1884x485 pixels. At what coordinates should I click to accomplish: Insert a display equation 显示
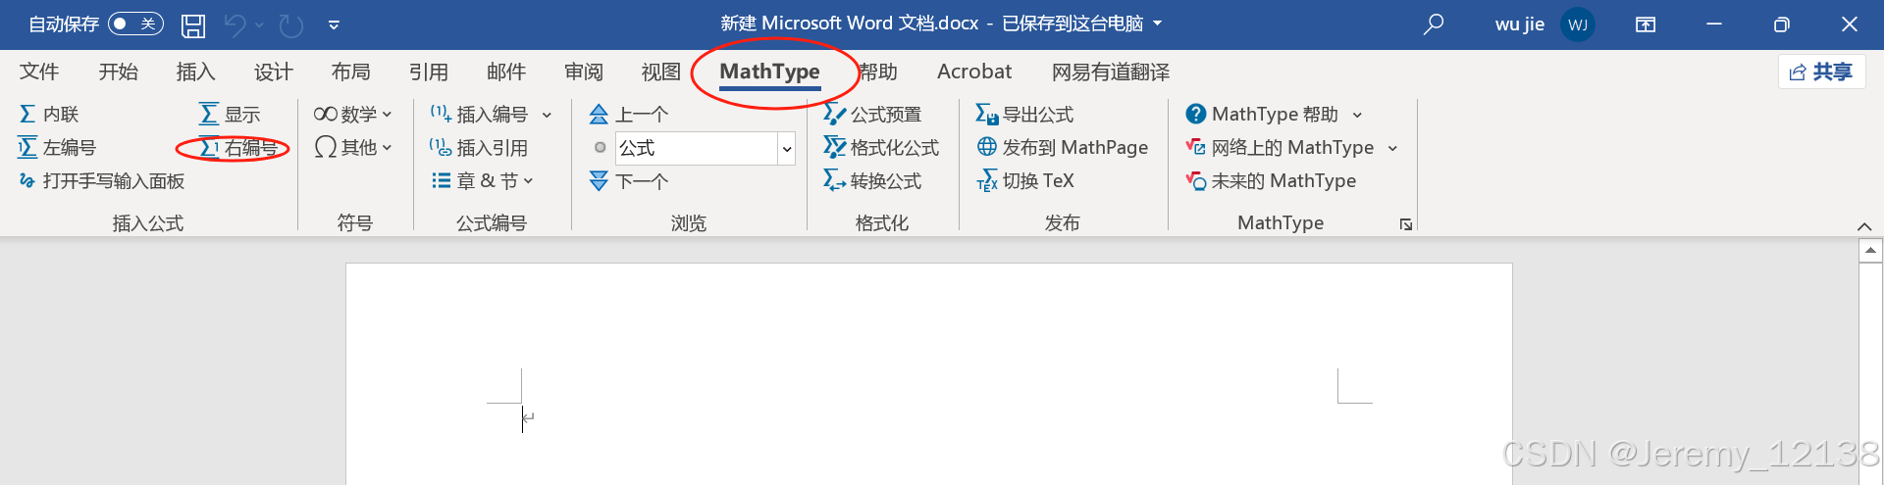[x=230, y=115]
